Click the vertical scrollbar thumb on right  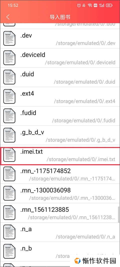119,214
